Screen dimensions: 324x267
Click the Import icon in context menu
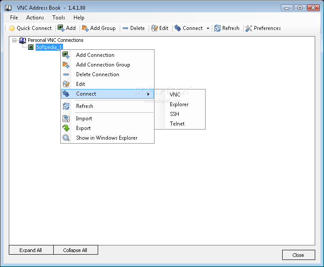tap(66, 118)
